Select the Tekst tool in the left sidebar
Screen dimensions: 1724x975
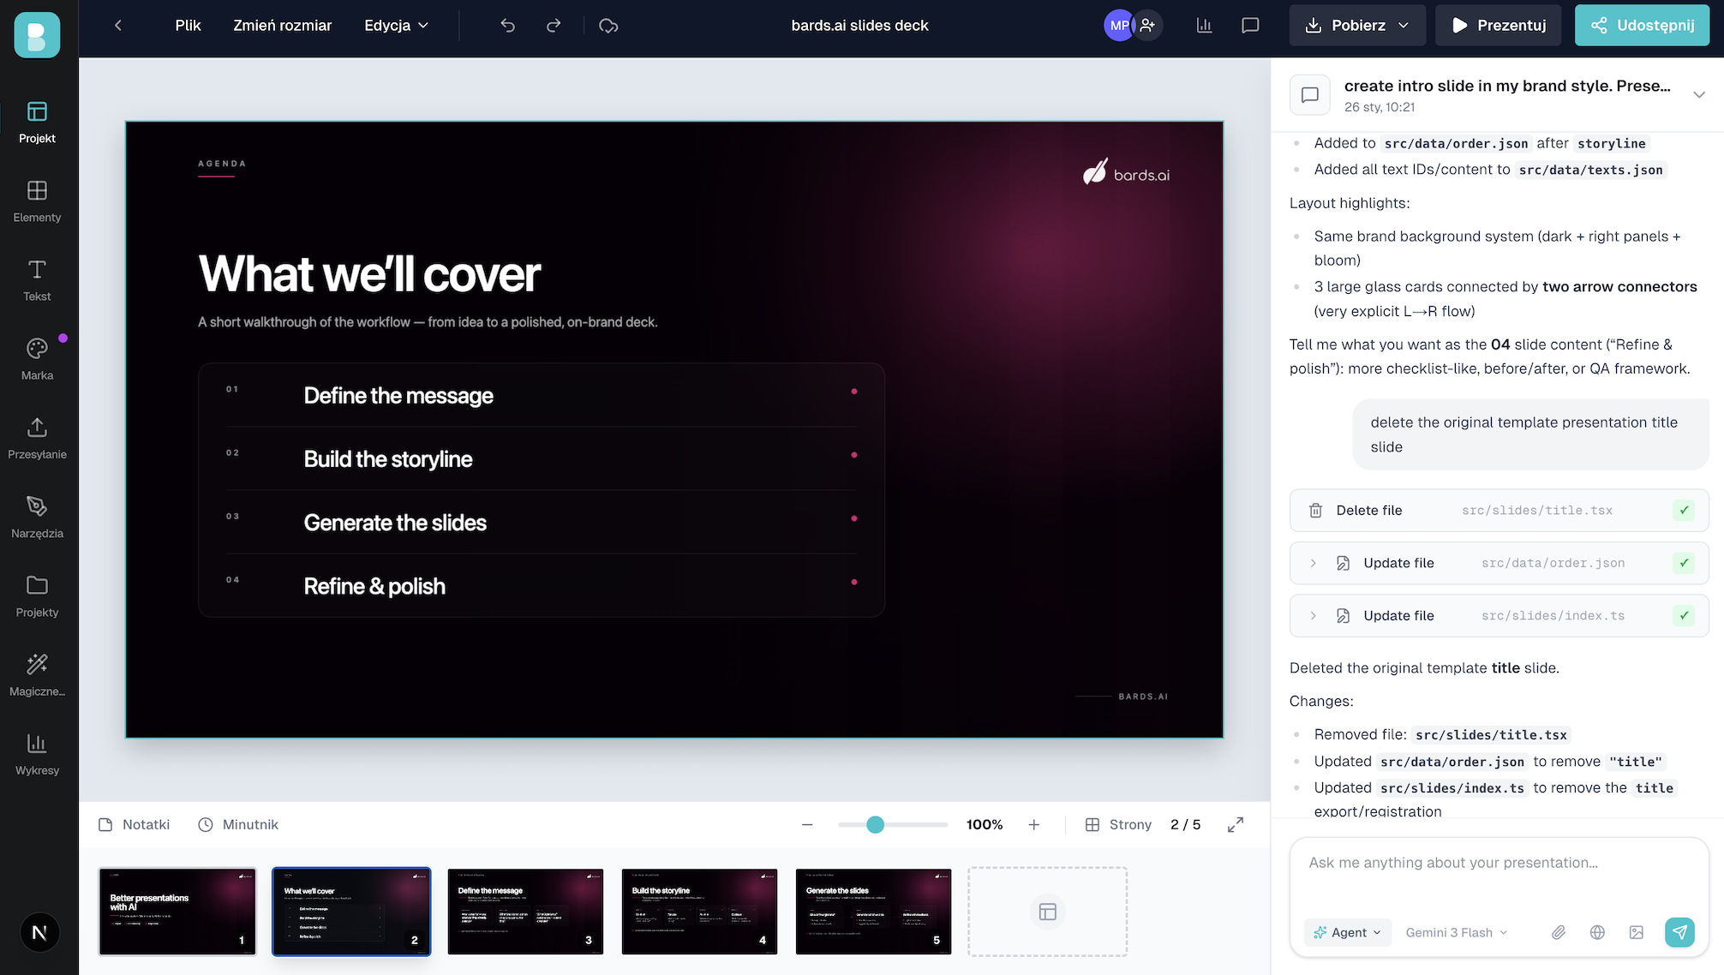[x=37, y=278]
